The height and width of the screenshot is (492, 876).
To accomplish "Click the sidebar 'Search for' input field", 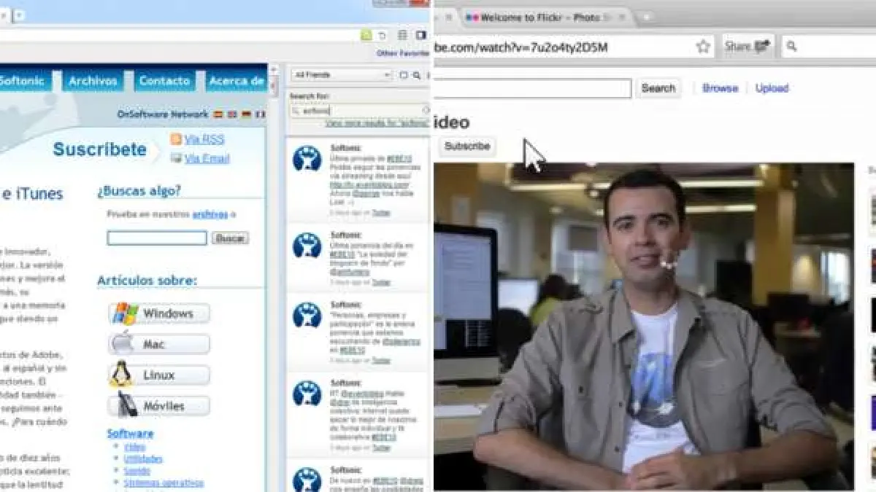I will (x=358, y=111).
